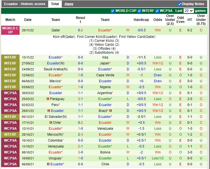Screen dimensions: 210x169
Task: Open the WORLD CUP match label on 20/11/22
Action: (10, 30)
